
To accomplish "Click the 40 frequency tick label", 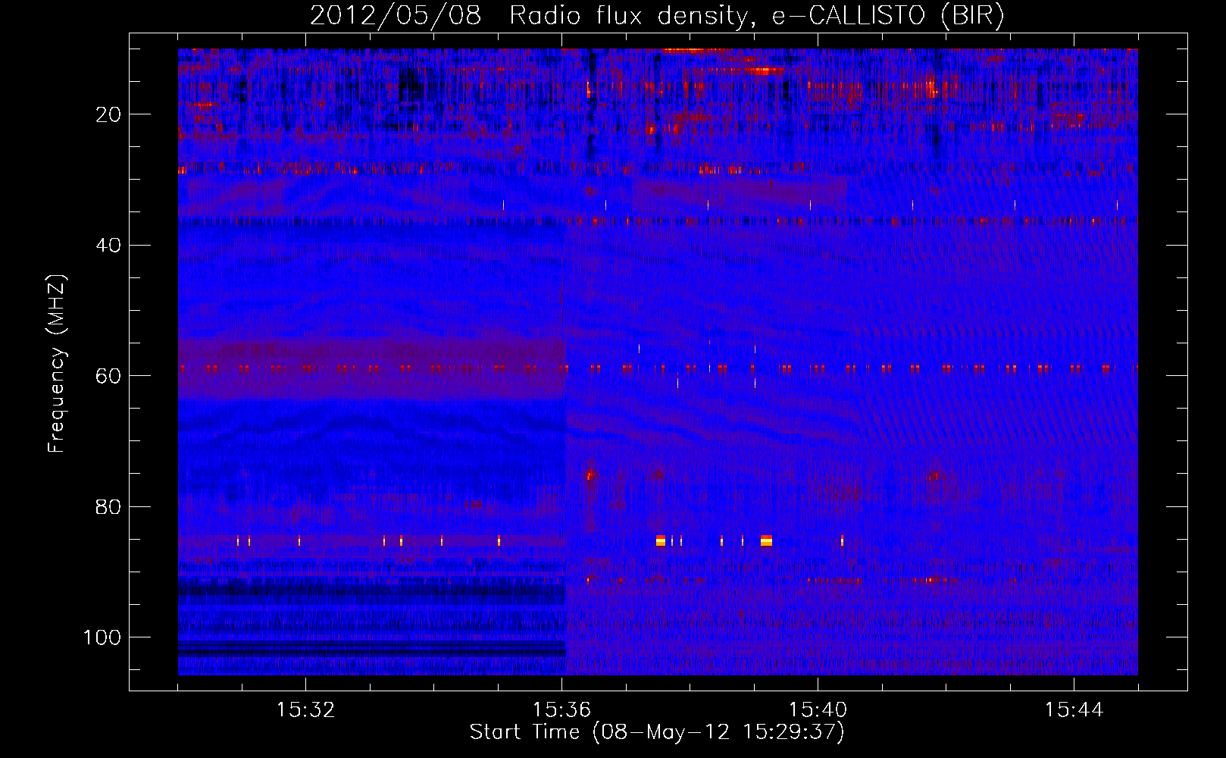I will tap(110, 245).
